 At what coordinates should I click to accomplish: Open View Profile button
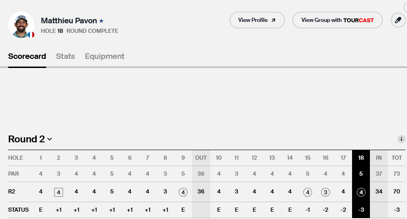point(257,20)
